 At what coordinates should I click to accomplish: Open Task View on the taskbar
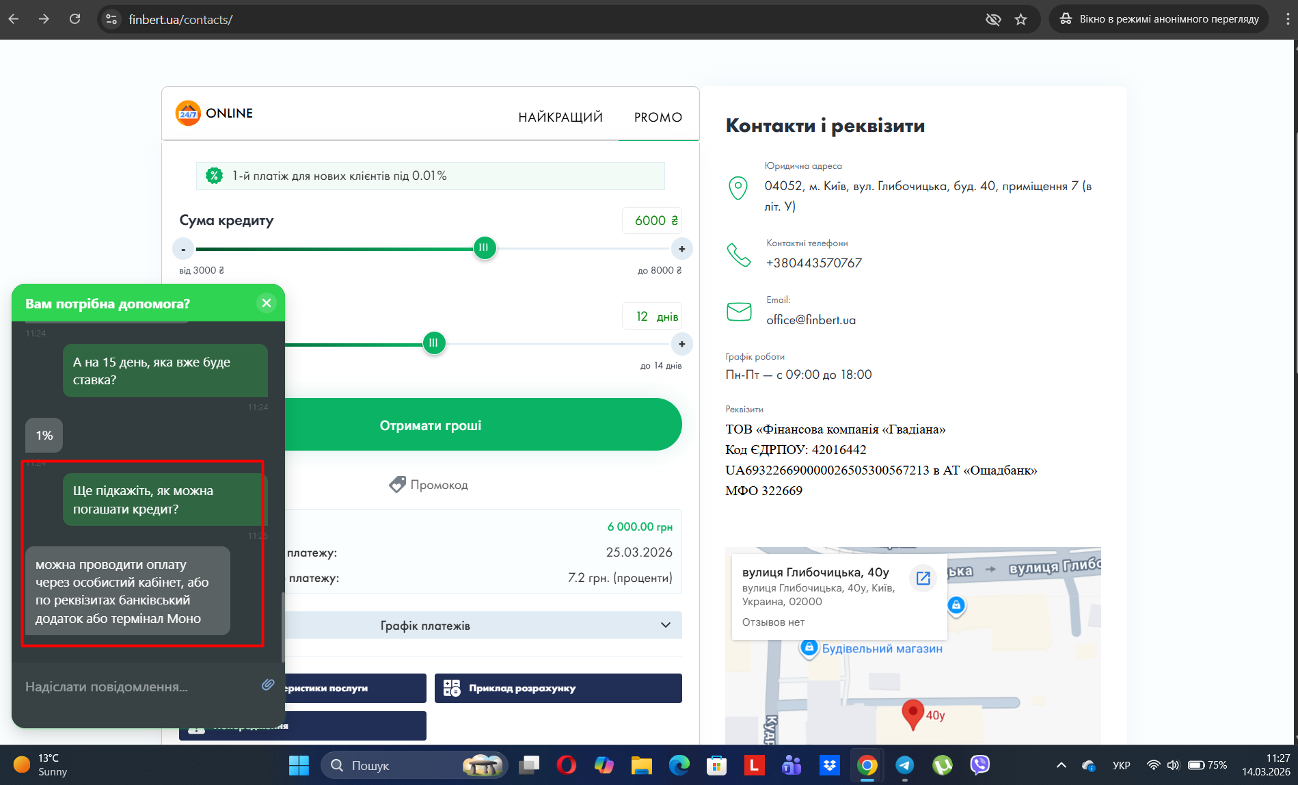(529, 765)
